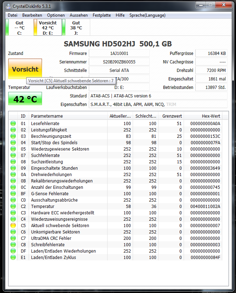Click the Laufwerksbuchstaben field D: E:
Screen dimensions: 236x293
(119, 88)
